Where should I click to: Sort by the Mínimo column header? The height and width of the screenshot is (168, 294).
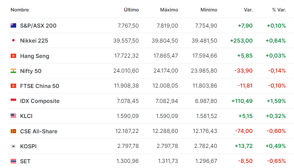(x=209, y=10)
